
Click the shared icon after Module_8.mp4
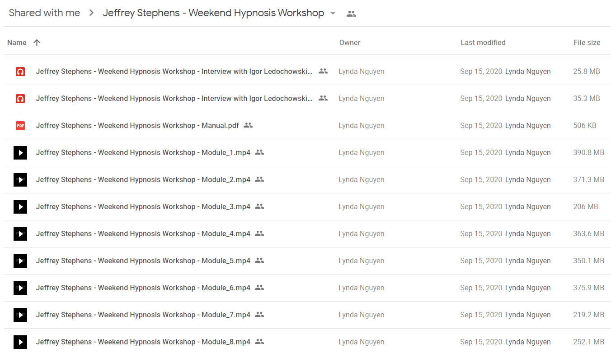click(x=259, y=342)
